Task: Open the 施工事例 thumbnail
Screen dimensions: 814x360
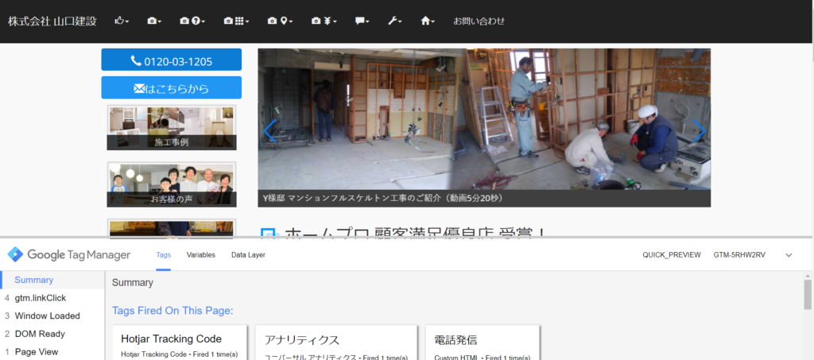Action: click(172, 128)
